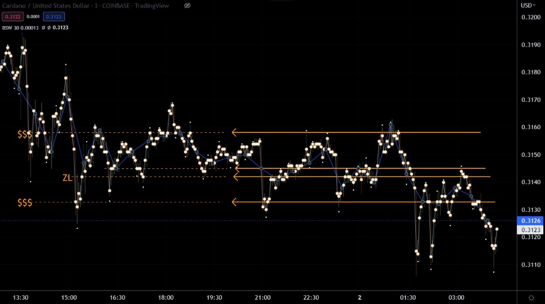This screenshot has width=545, height=304.
Task: Click the 03:00 time axis label
Action: [x=456, y=298]
